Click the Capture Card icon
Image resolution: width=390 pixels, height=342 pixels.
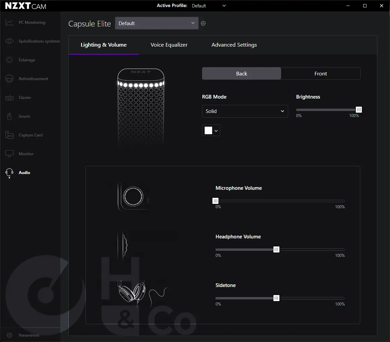pyautogui.click(x=9, y=135)
